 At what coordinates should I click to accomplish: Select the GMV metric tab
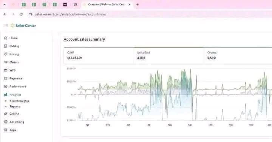[x=99, y=55]
